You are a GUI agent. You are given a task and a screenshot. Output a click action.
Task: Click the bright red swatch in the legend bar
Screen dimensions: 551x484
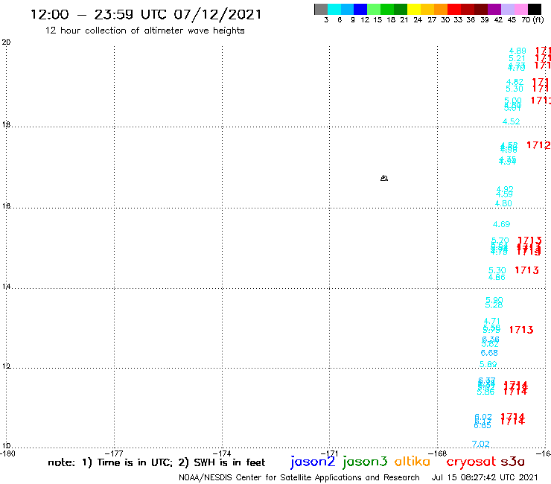454,9
